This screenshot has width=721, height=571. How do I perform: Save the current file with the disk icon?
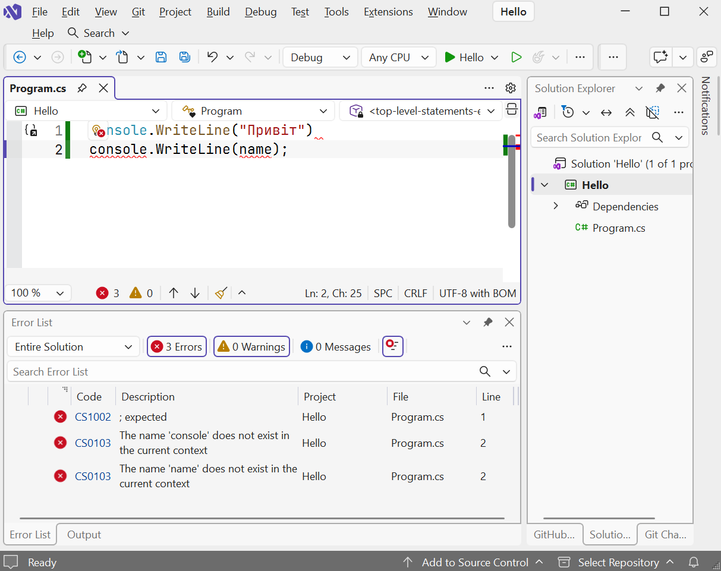click(x=161, y=57)
